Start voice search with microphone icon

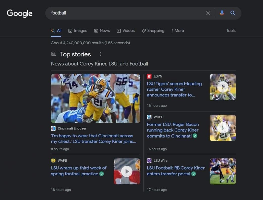click(x=222, y=13)
